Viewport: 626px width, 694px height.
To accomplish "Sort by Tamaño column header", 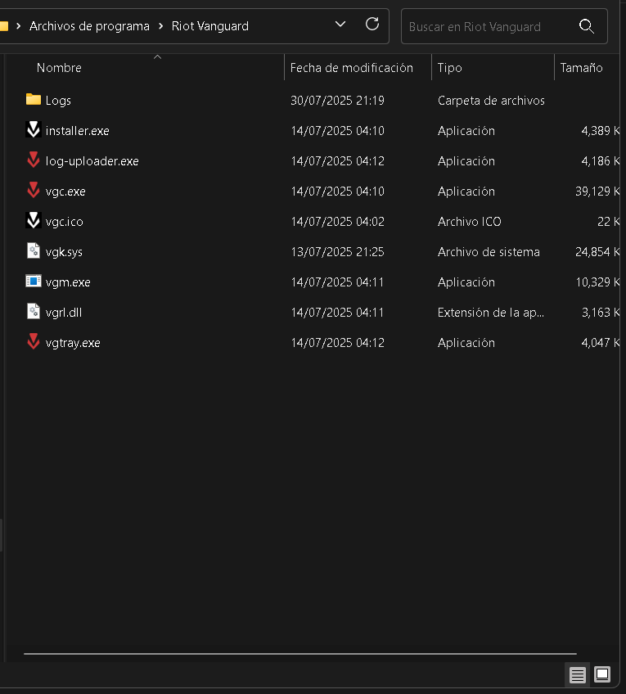I will click(x=581, y=68).
